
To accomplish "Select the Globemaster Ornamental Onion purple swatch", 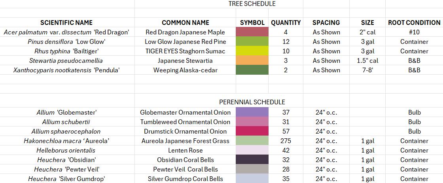I will tap(252, 112).
